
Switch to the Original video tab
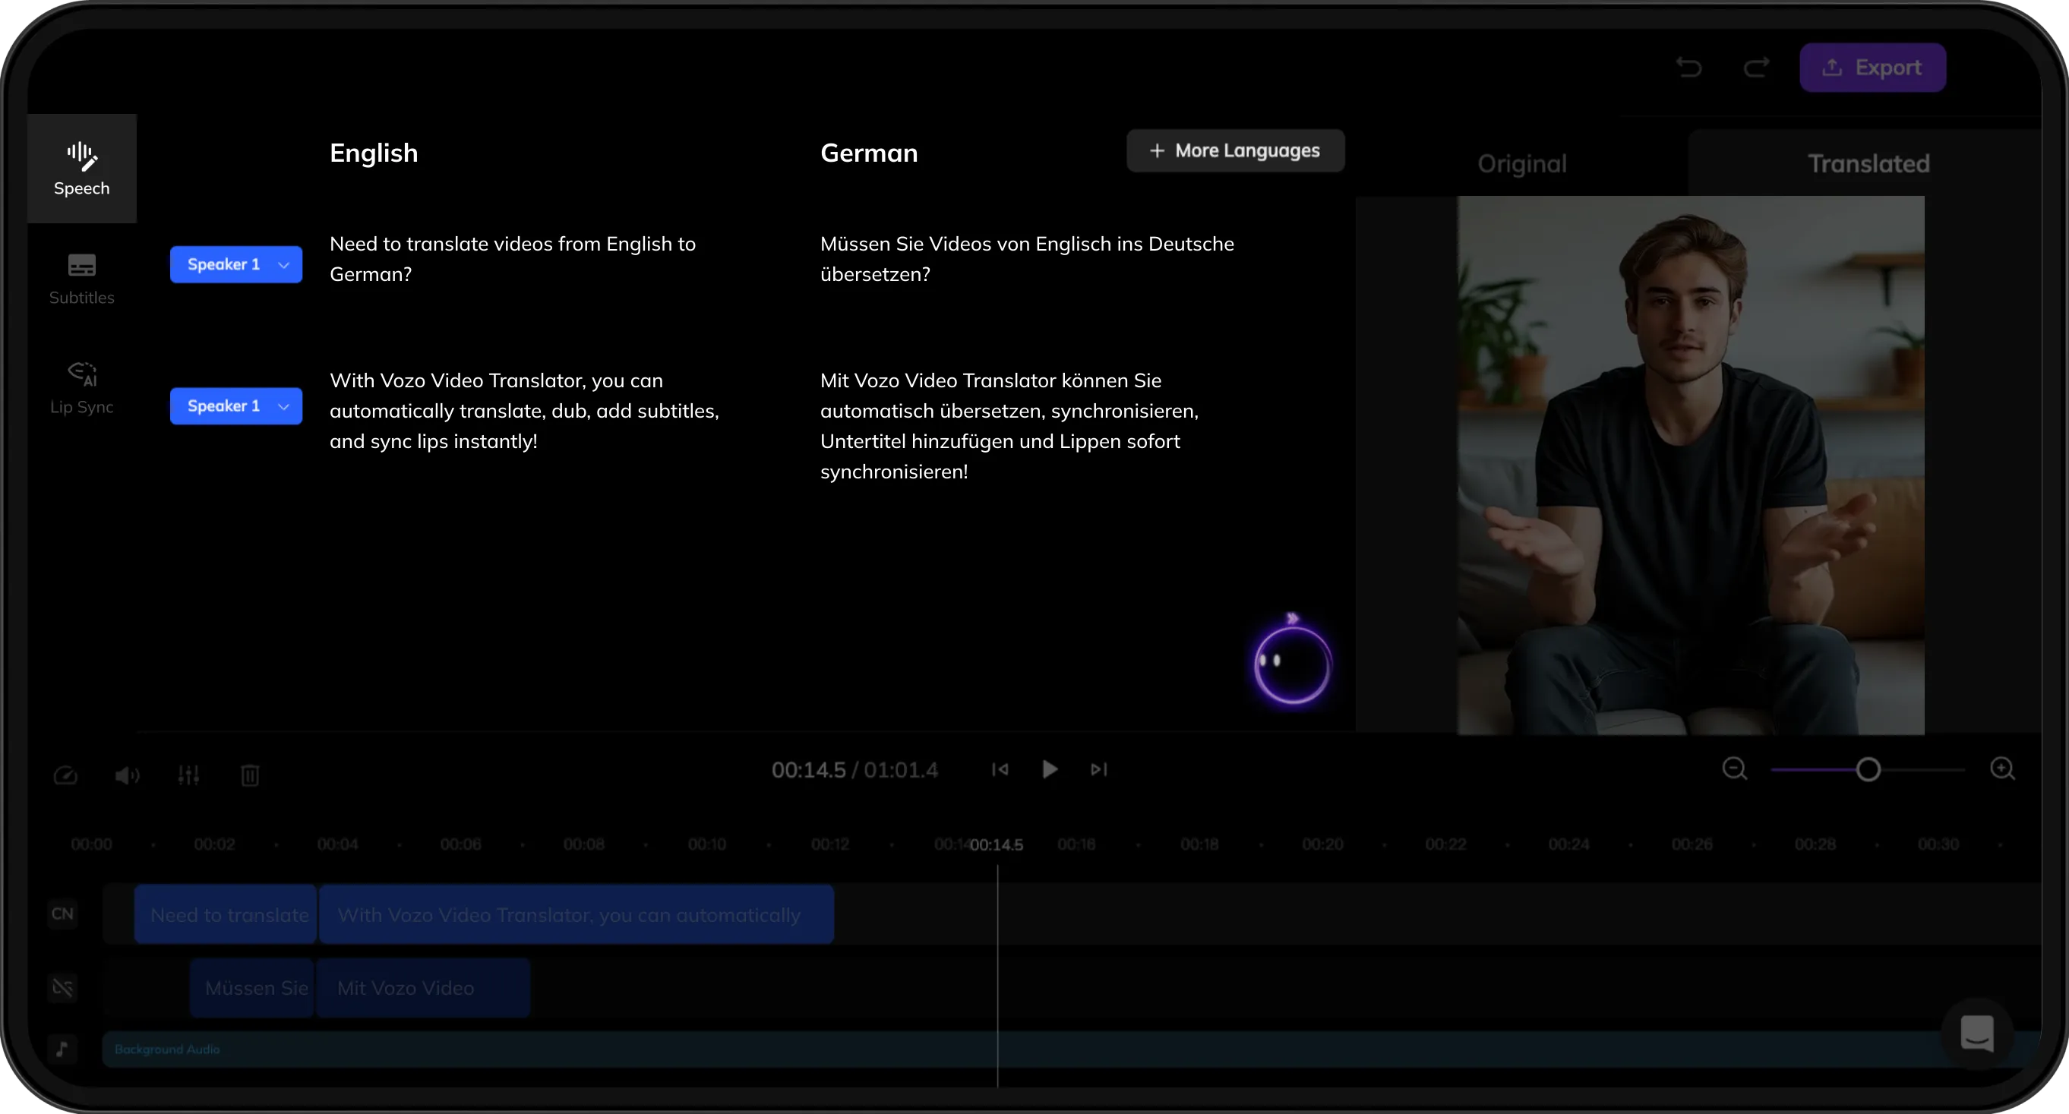1522,164
